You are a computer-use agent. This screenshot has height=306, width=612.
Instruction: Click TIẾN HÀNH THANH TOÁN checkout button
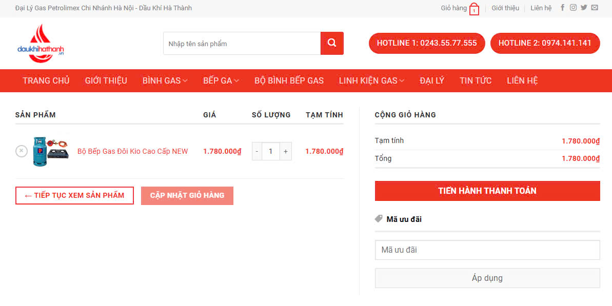pyautogui.click(x=487, y=191)
